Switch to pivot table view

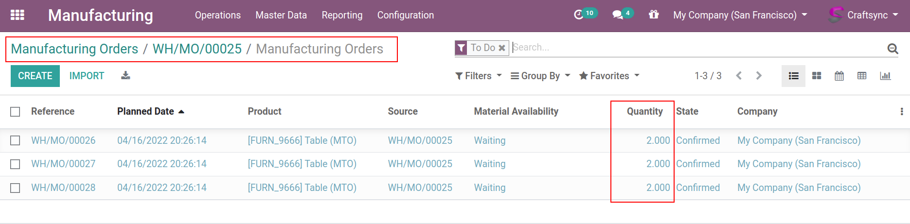coord(862,76)
